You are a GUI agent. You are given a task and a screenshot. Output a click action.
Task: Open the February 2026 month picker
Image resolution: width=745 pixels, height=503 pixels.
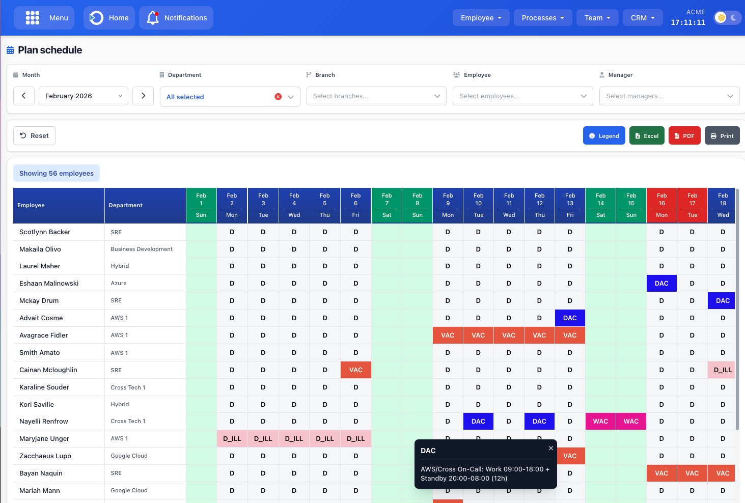(x=83, y=96)
